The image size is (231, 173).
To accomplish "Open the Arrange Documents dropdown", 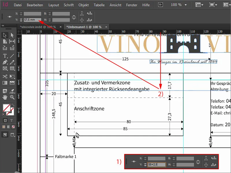I will 227,5.
